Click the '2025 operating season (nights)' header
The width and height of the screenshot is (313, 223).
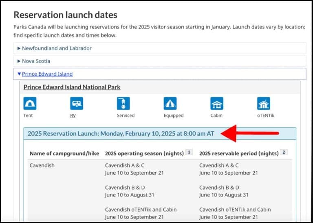coord(144,154)
